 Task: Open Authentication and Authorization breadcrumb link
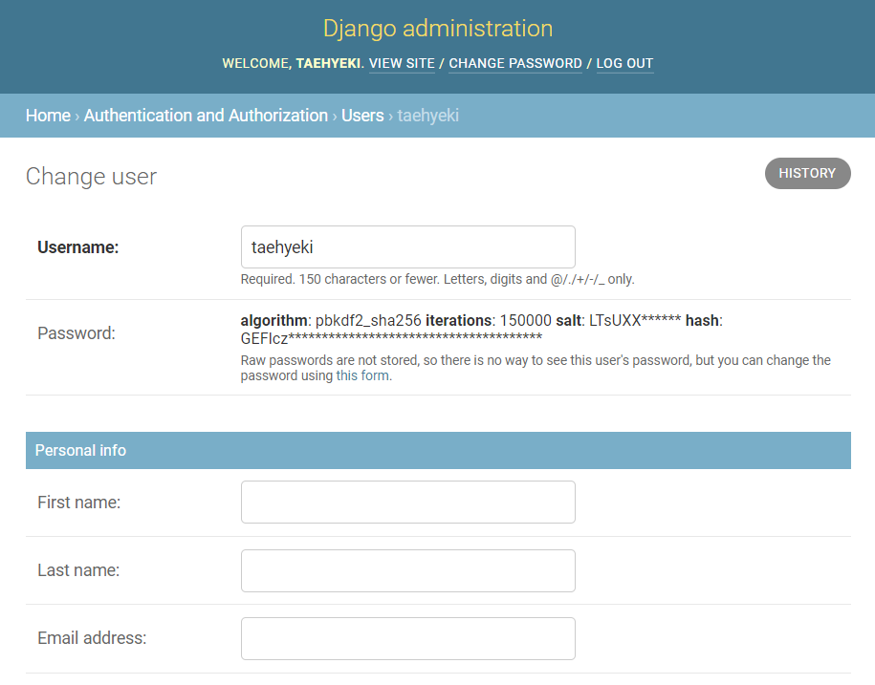click(205, 115)
